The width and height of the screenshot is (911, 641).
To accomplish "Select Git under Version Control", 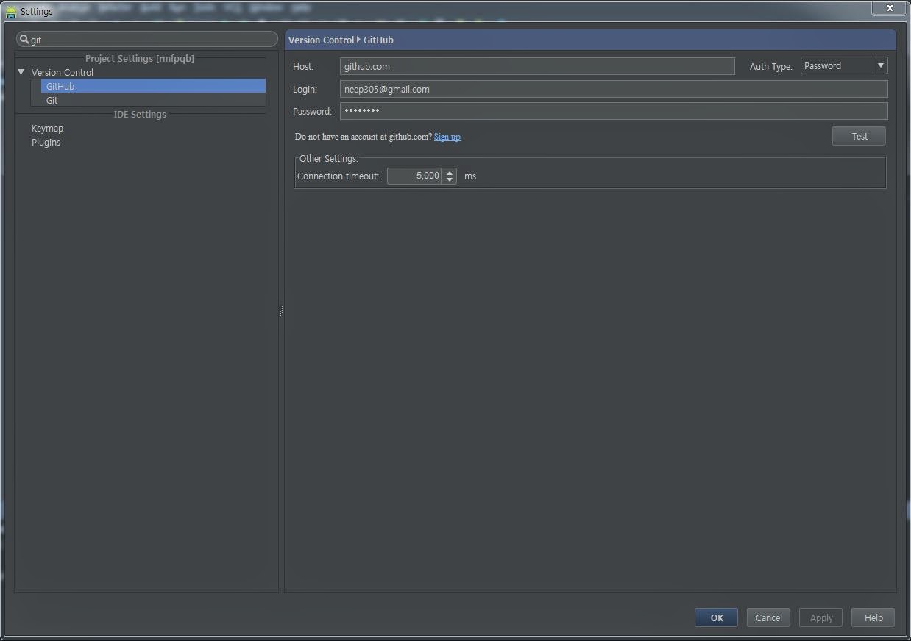I will pyautogui.click(x=52, y=100).
